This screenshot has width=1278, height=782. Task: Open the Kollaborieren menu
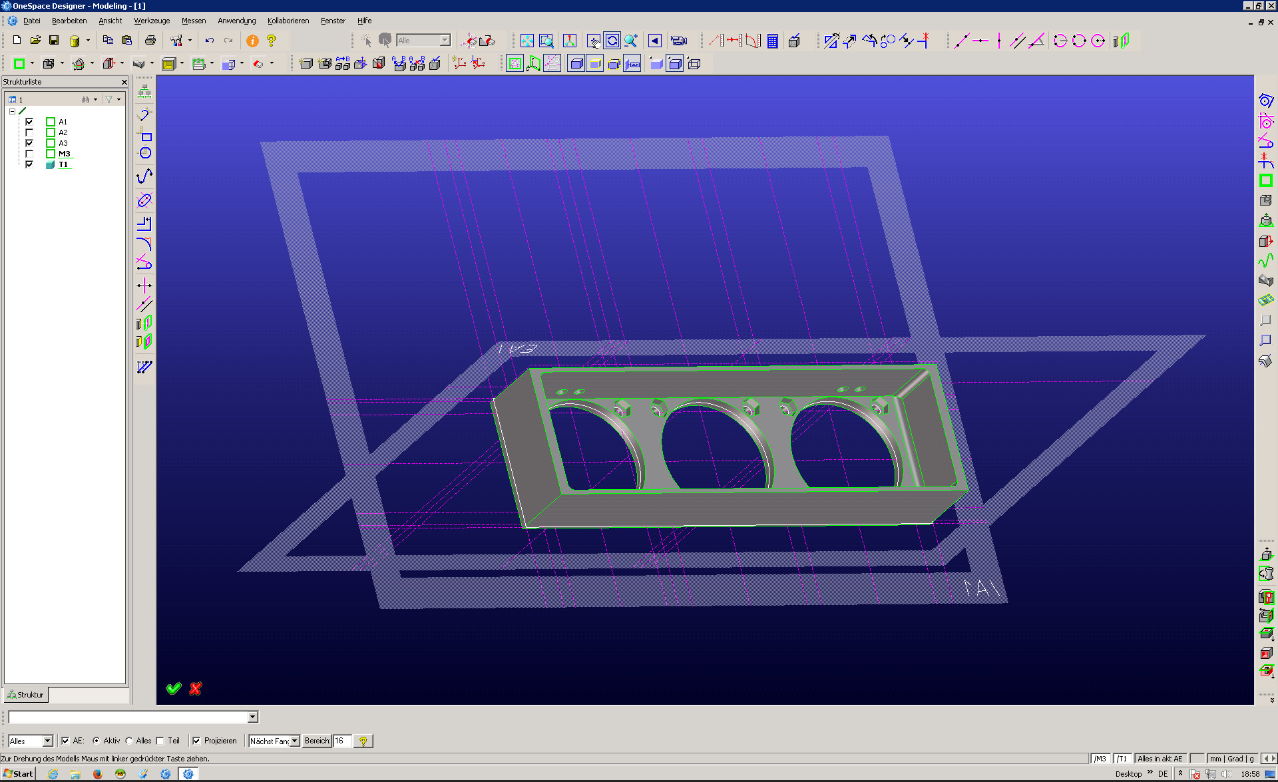pyautogui.click(x=288, y=21)
